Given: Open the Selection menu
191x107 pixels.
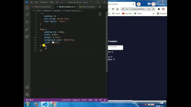Looking at the screenshot, I should tap(44, 2).
